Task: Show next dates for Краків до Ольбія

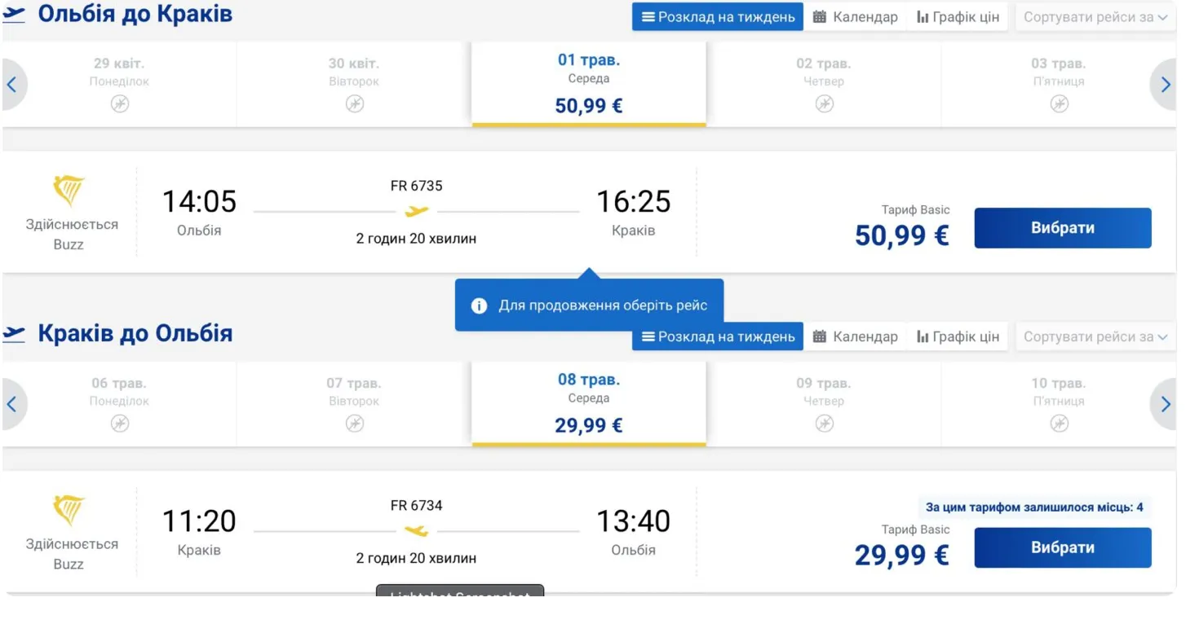Action: coord(1165,404)
